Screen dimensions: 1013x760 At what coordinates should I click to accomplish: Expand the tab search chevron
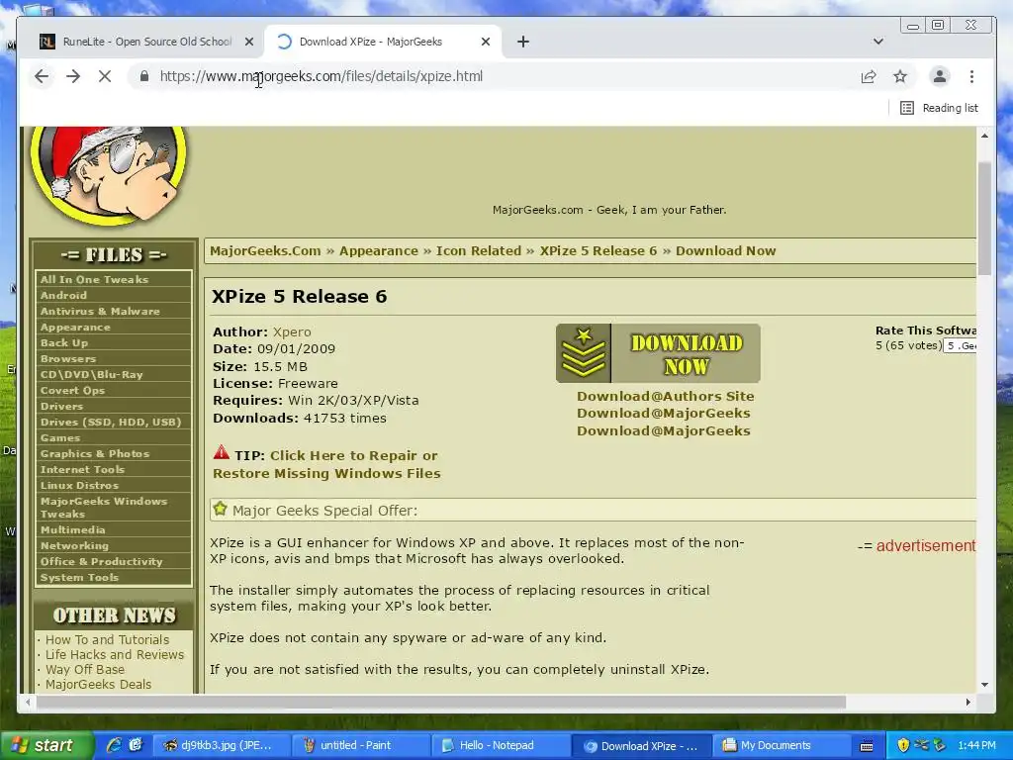point(878,42)
